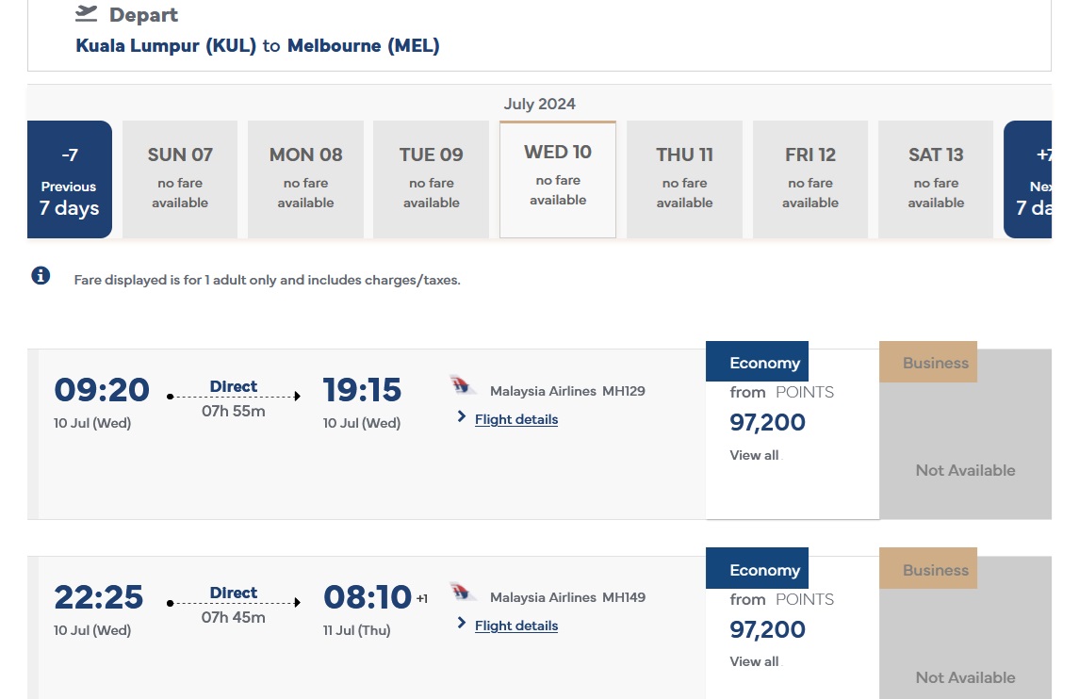Select MON 08 date tab

[305, 180]
